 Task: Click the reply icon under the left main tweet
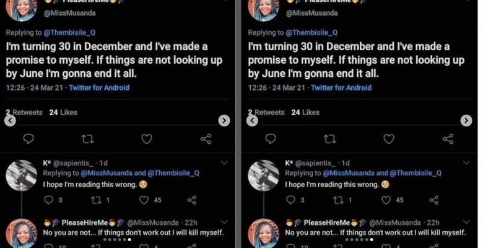(28, 139)
